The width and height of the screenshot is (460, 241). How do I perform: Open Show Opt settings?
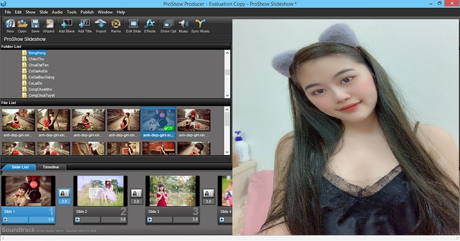tap(168, 26)
